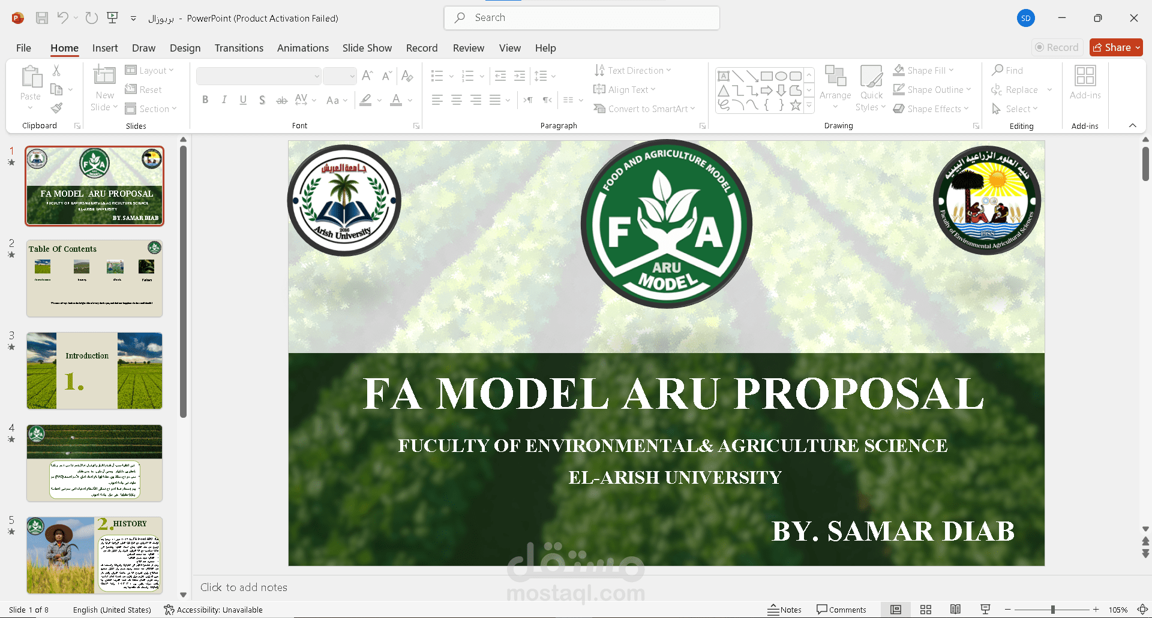
Task: Align text right icon
Action: (x=476, y=100)
